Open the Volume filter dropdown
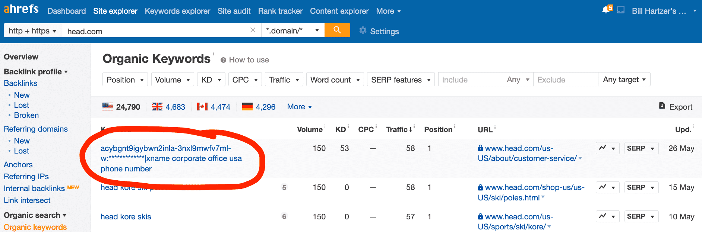This screenshot has height=232, width=702. (x=173, y=80)
